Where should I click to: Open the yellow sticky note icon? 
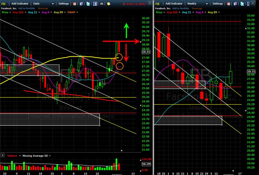[x=109, y=4]
